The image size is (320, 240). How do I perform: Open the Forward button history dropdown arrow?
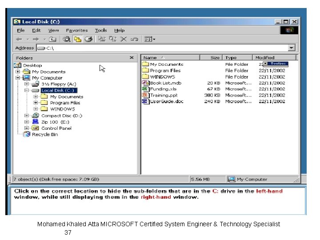click(x=44, y=39)
